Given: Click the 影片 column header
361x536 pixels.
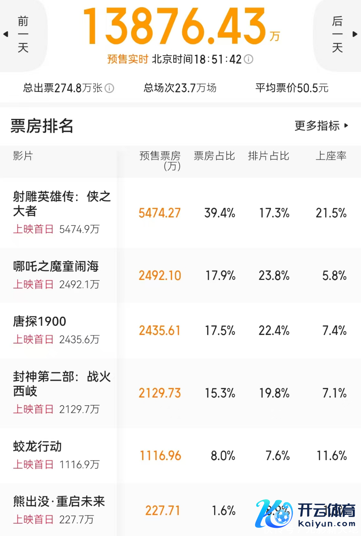Looking at the screenshot, I should pyautogui.click(x=23, y=156).
